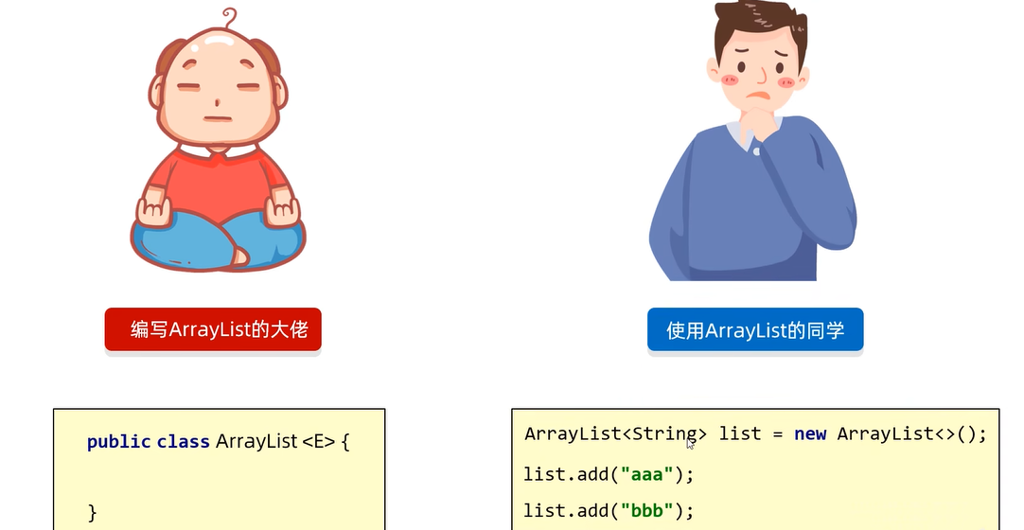This screenshot has width=1024, height=530.
Task: Click the guru's curly hair strand
Action: (x=229, y=18)
